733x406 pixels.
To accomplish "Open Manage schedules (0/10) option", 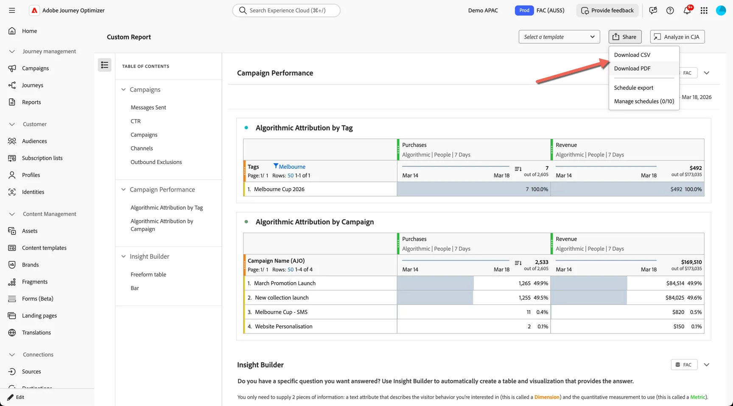I will [x=644, y=101].
